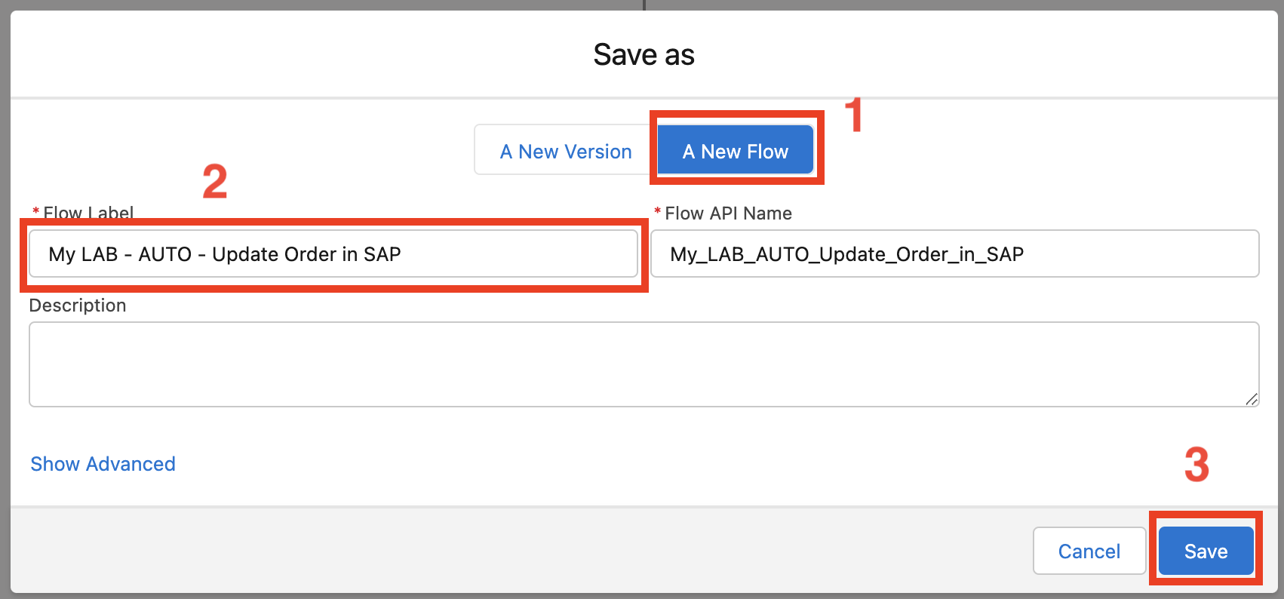Click into the Flow Label text field
This screenshot has width=1284, height=599.
pyautogui.click(x=333, y=254)
